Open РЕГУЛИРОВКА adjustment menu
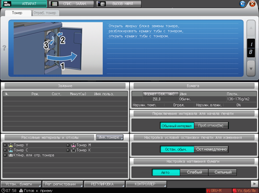The width and height of the screenshot is (259, 193). point(105,184)
